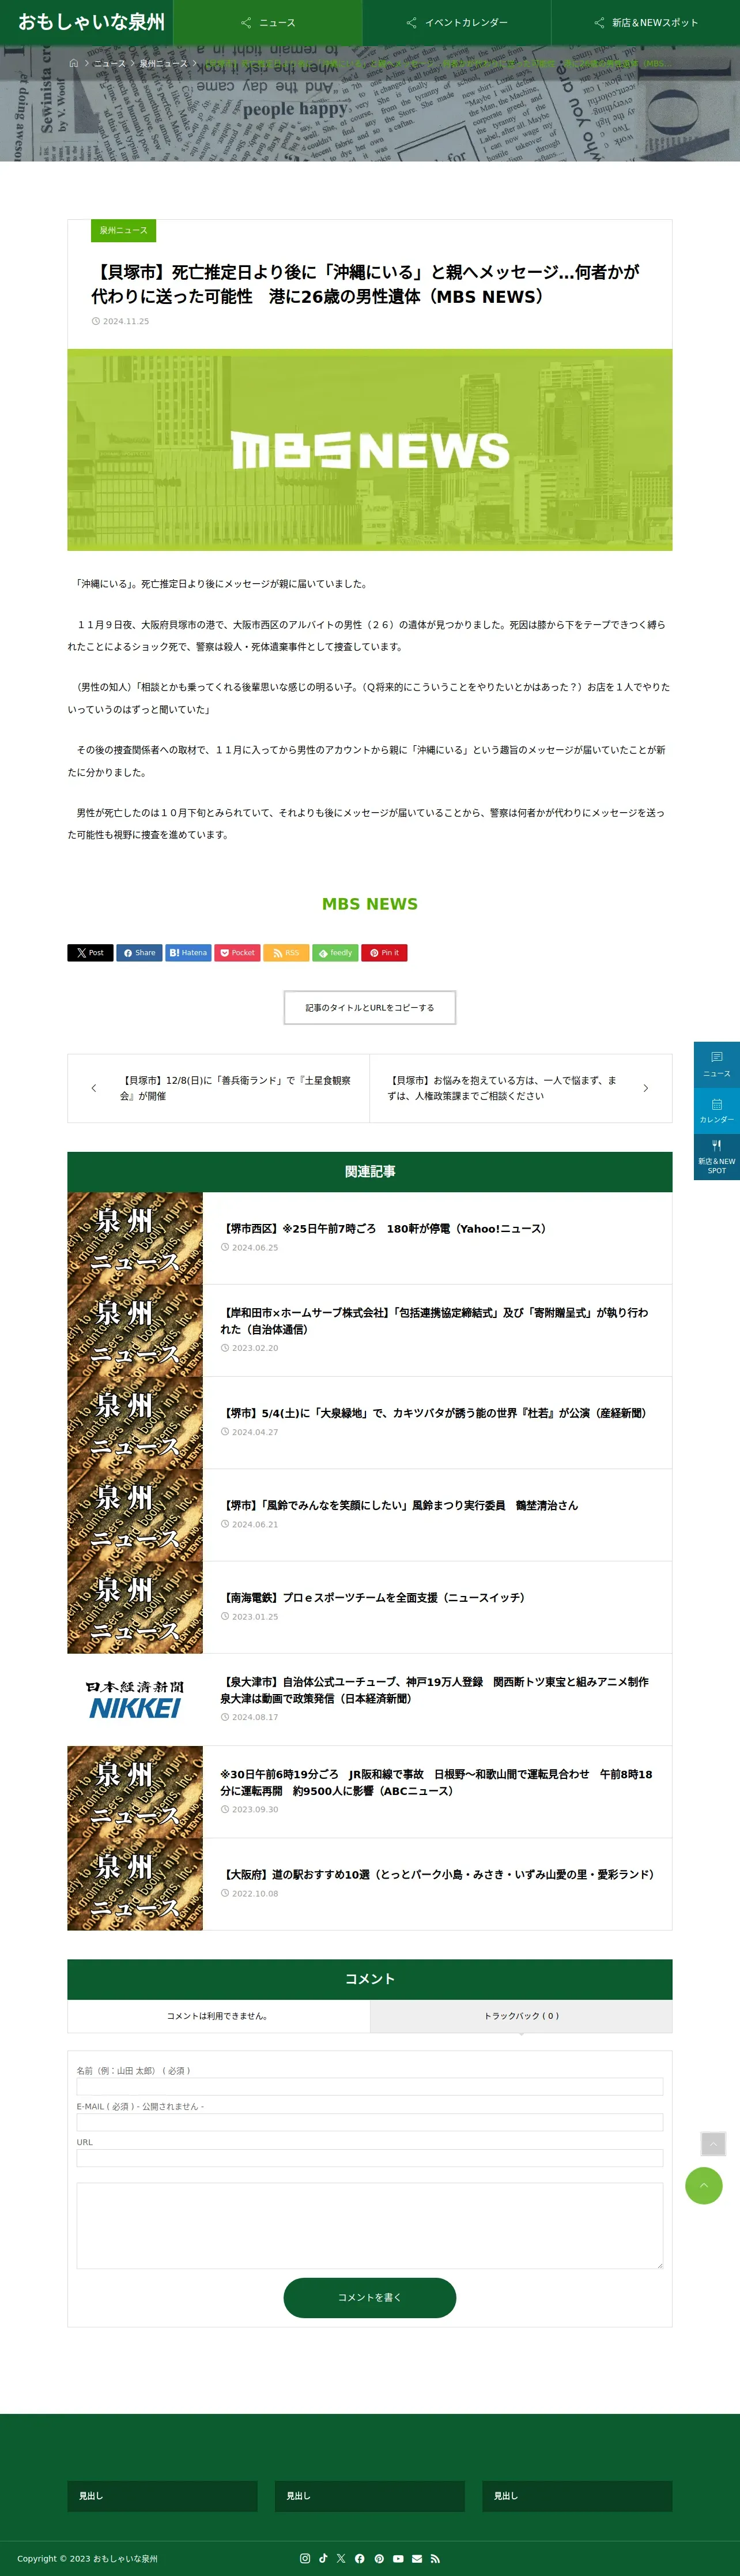Image resolution: width=740 pixels, height=2576 pixels.
Task: Open the MBS NEWS banner image
Action: (369, 450)
